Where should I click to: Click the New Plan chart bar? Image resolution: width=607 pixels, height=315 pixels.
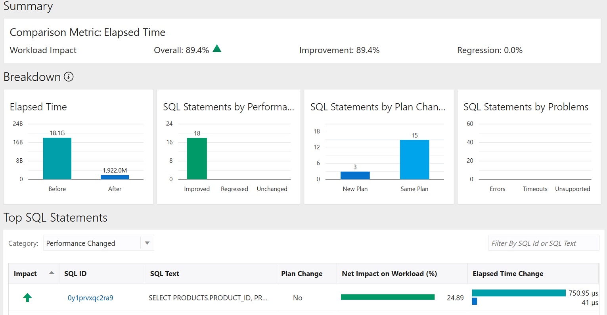click(355, 175)
